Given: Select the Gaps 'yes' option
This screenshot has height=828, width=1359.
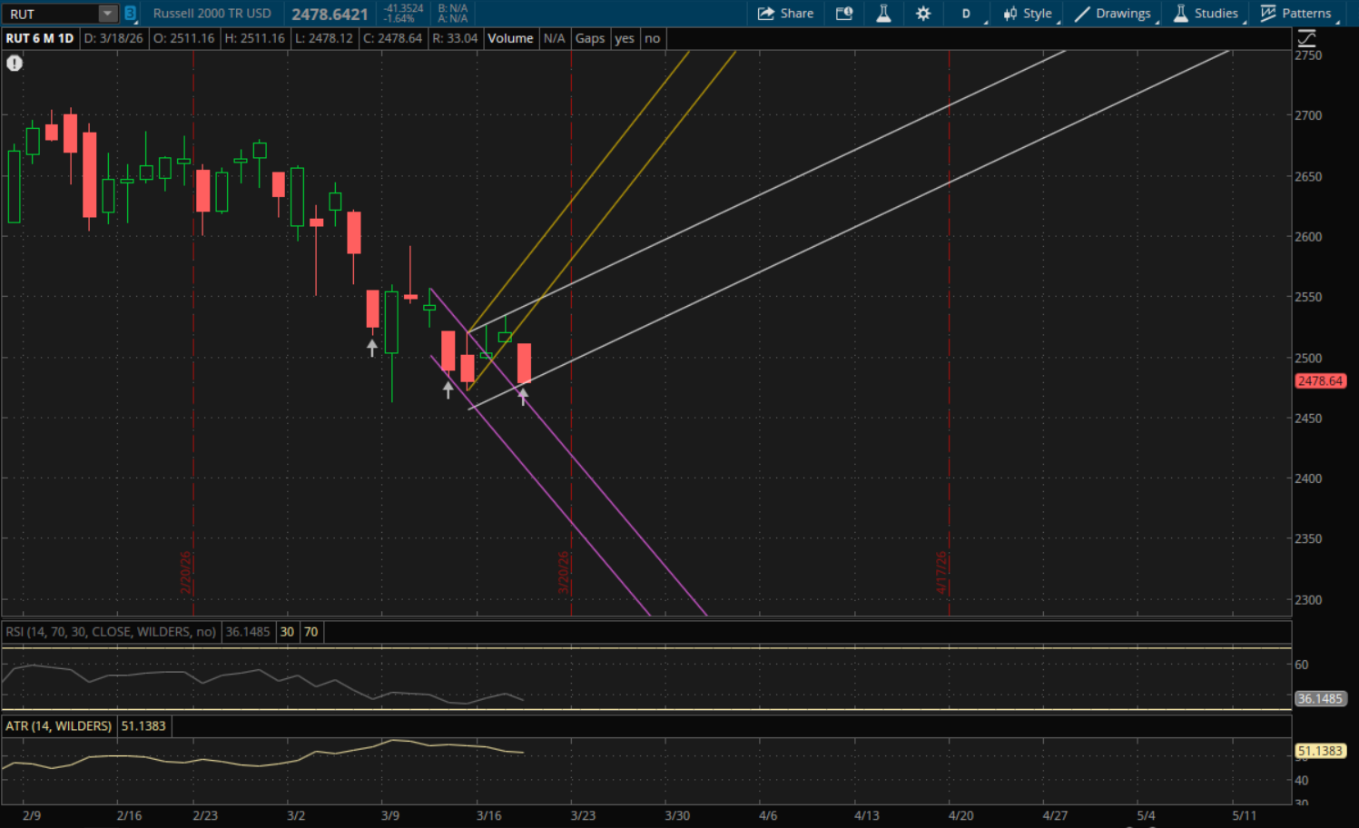Looking at the screenshot, I should click(625, 38).
